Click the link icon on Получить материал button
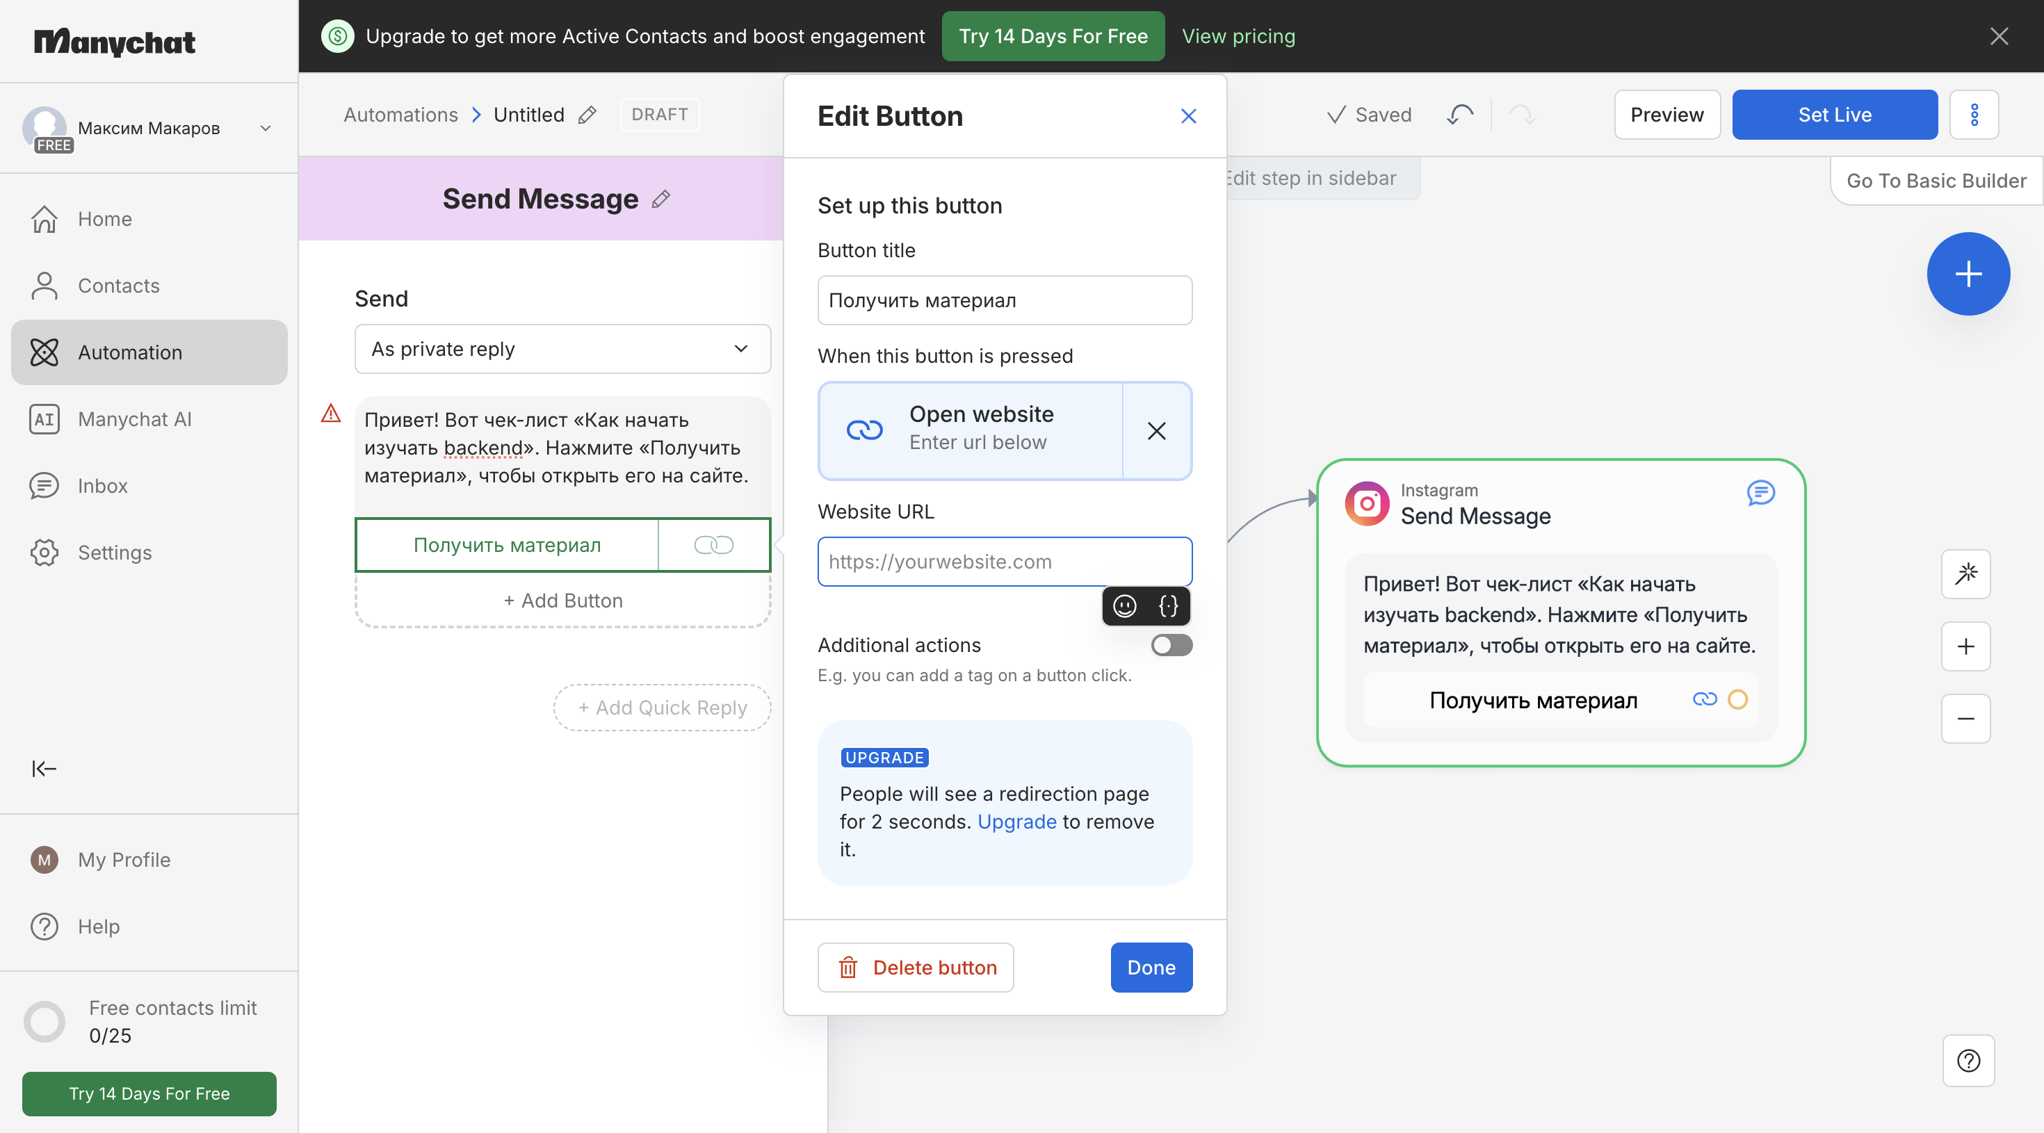Screen dimensions: 2044x1133 [x=713, y=544]
